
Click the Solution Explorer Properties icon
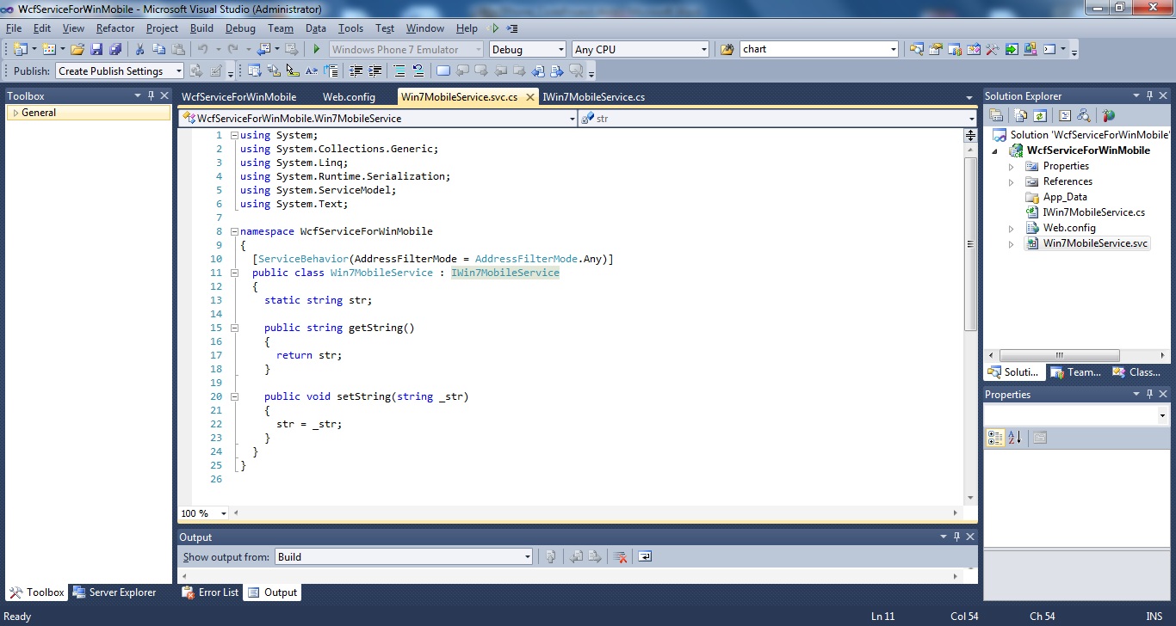click(996, 115)
